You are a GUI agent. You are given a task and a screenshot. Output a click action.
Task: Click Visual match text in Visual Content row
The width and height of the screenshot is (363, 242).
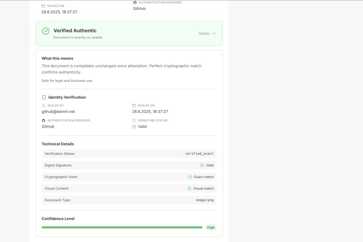pyautogui.click(x=204, y=188)
